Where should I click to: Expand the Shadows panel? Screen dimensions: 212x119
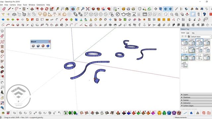(196, 97)
